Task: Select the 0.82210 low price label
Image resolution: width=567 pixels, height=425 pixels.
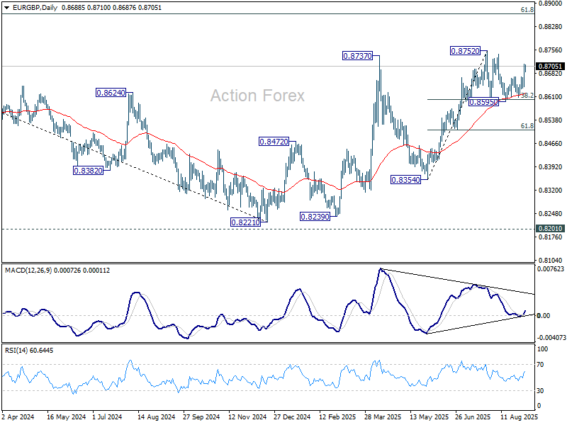Action: click(245, 222)
